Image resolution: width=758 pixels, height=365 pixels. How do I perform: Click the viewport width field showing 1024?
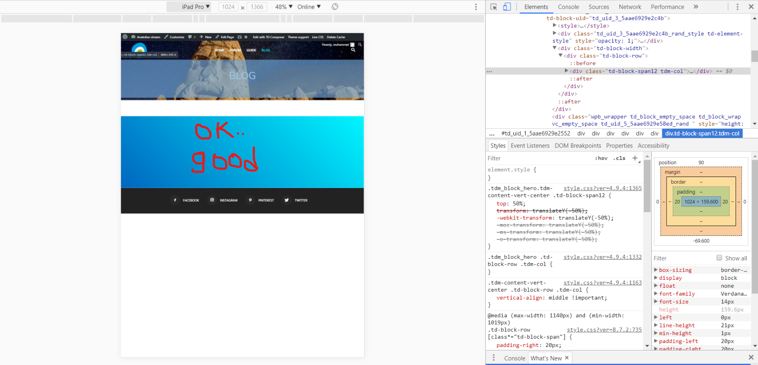click(228, 7)
